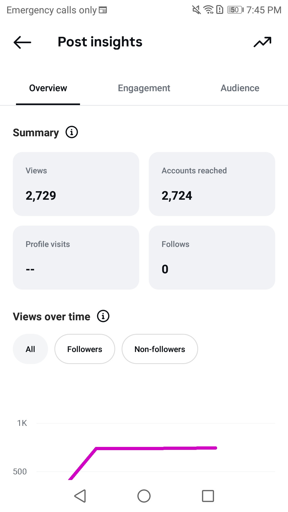
Task: Select the Followers filter chip
Action: tap(85, 349)
